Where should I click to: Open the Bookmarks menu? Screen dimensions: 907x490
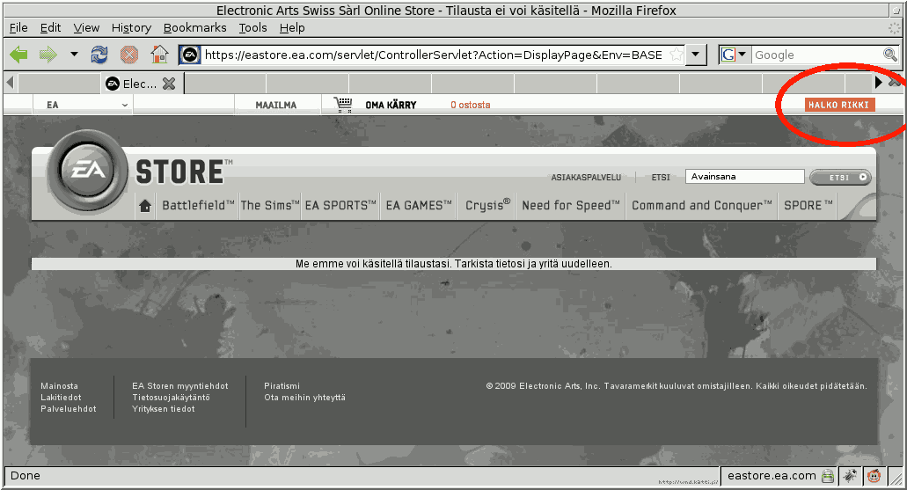pos(194,27)
